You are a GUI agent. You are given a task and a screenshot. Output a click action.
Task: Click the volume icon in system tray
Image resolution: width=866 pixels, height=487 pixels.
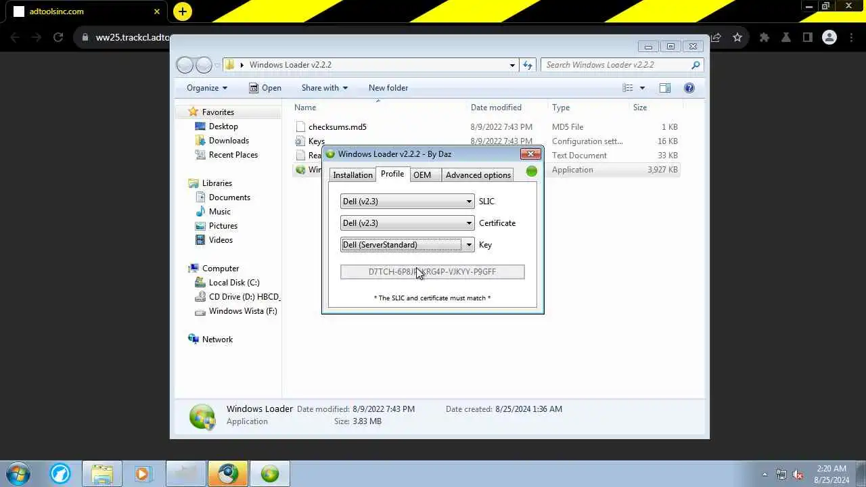click(798, 474)
